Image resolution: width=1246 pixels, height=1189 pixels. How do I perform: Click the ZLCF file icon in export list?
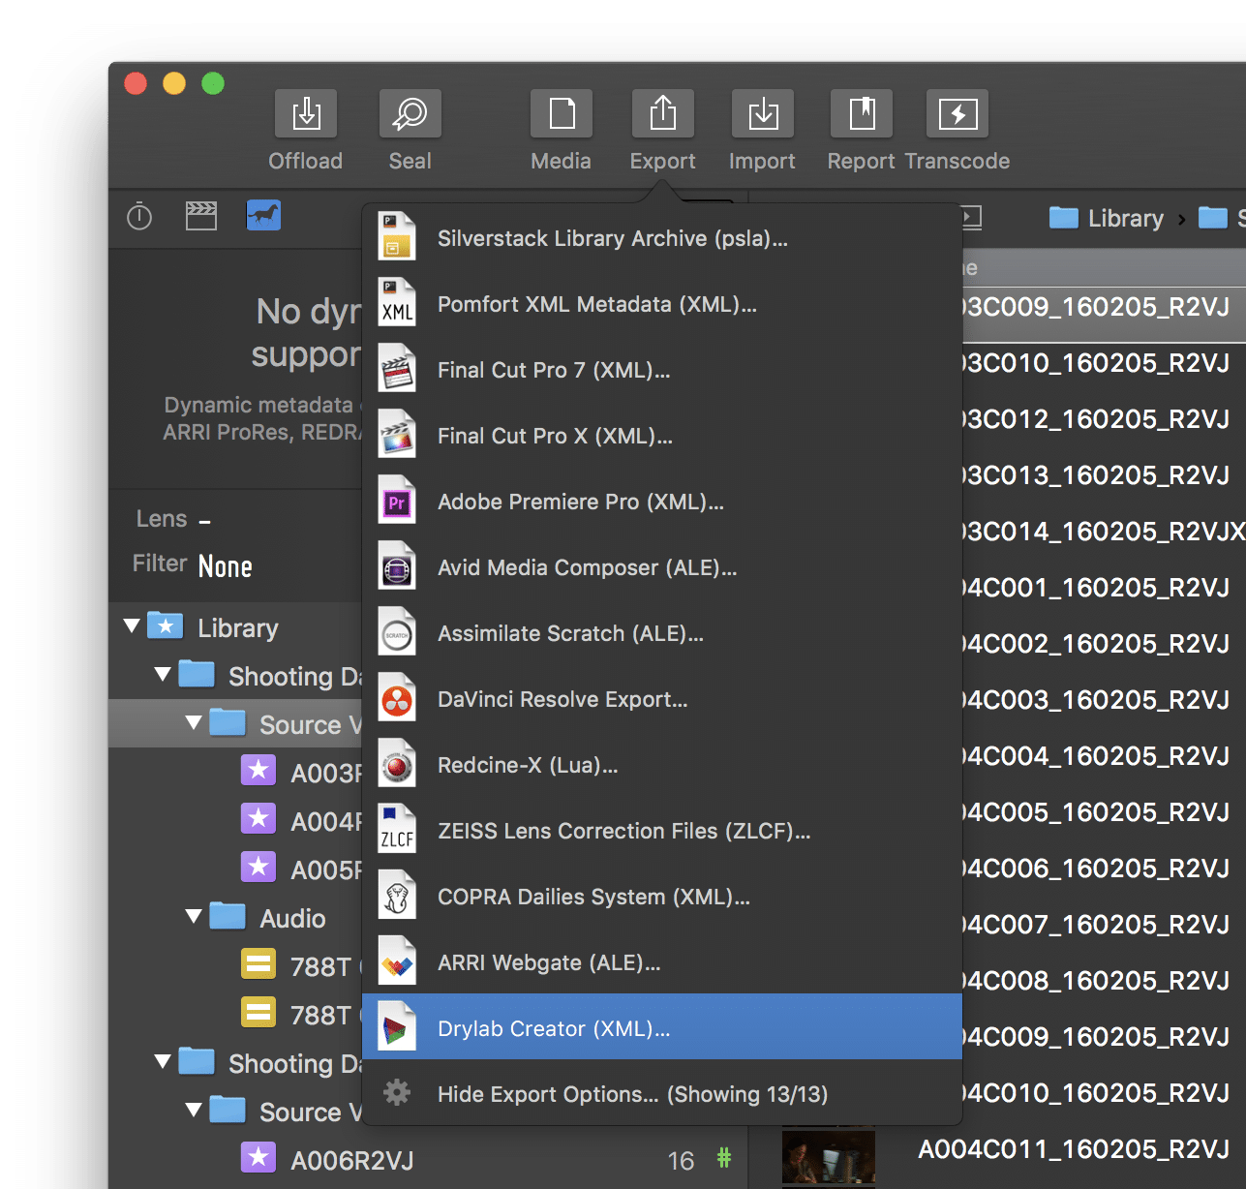[397, 831]
